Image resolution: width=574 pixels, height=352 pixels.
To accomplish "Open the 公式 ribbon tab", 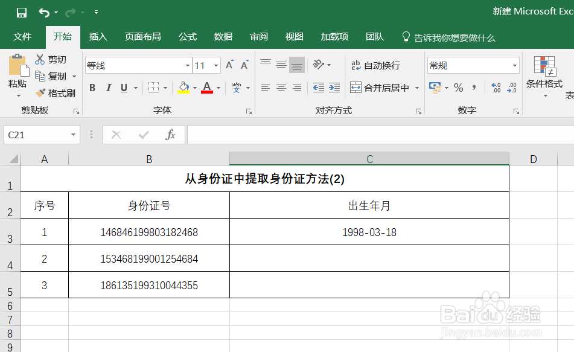I will pos(187,37).
